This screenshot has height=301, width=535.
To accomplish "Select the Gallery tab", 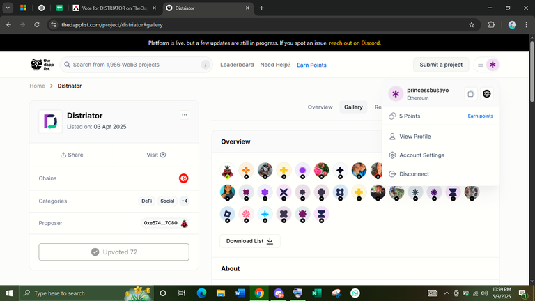I will (353, 107).
